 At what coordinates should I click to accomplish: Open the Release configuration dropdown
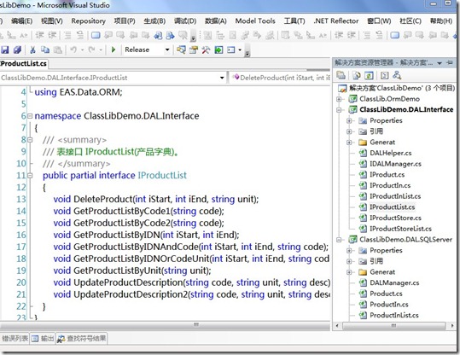[x=167, y=49]
